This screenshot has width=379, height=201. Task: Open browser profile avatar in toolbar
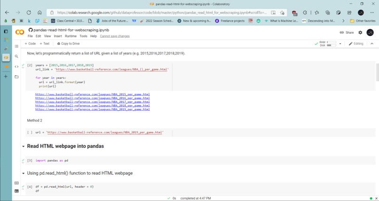coord(361,13)
